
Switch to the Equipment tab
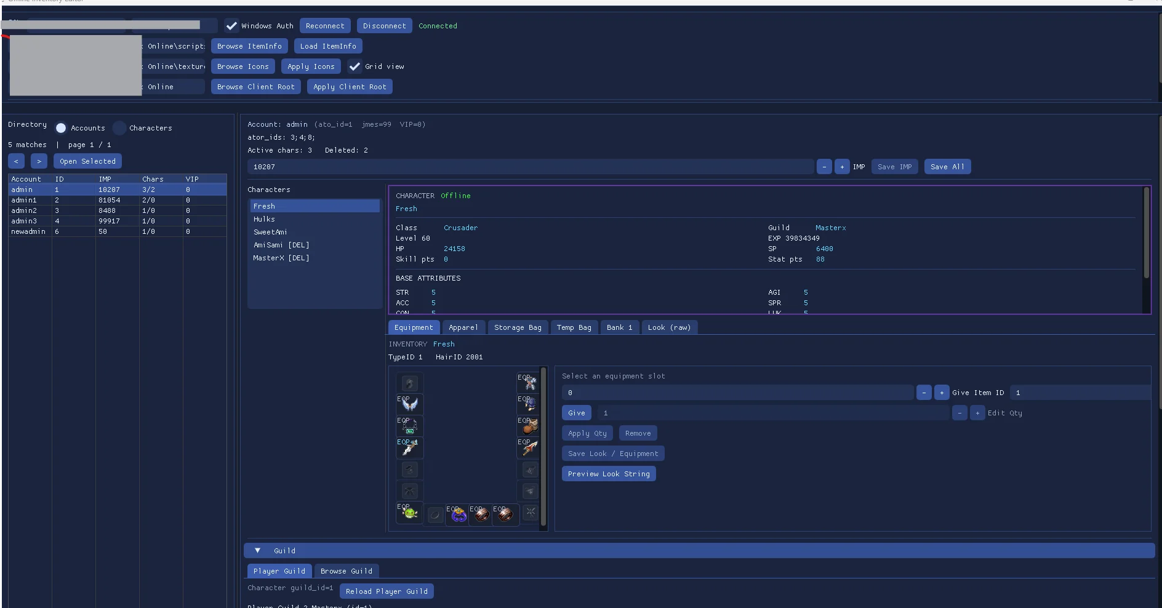[x=414, y=327]
